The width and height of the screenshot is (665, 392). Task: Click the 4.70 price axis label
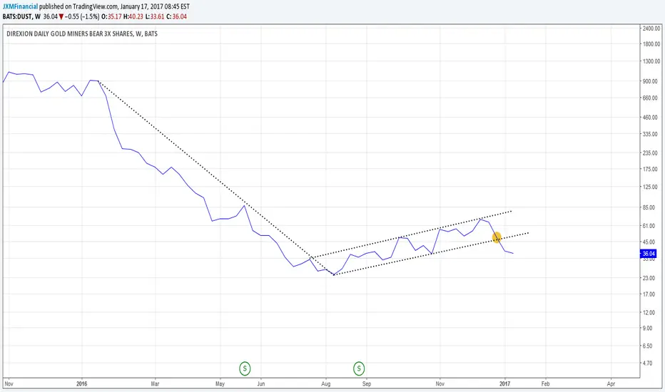coord(648,363)
